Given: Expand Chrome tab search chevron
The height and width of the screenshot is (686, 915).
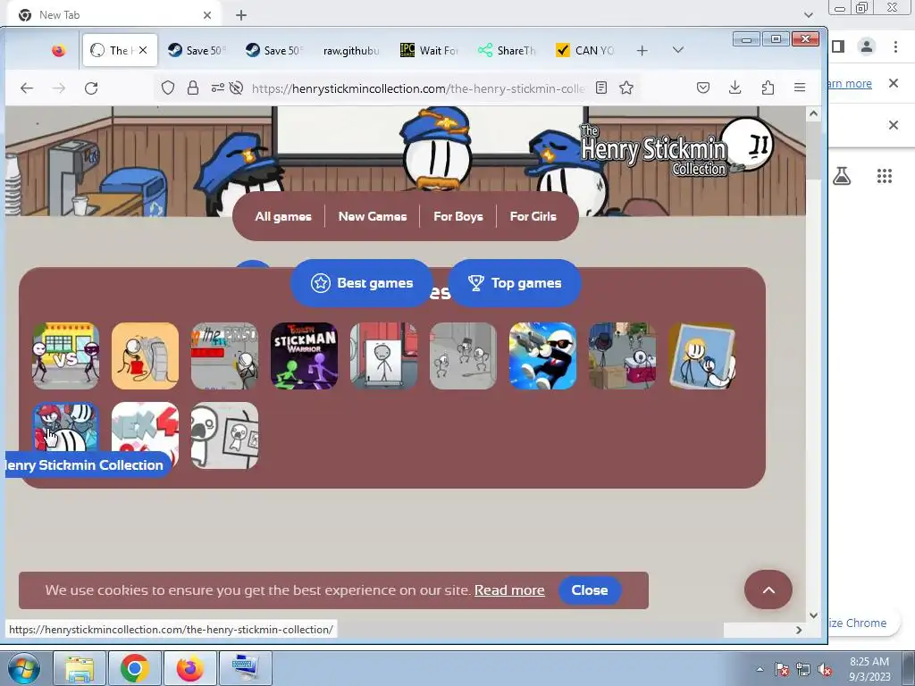Looking at the screenshot, I should click(x=808, y=14).
